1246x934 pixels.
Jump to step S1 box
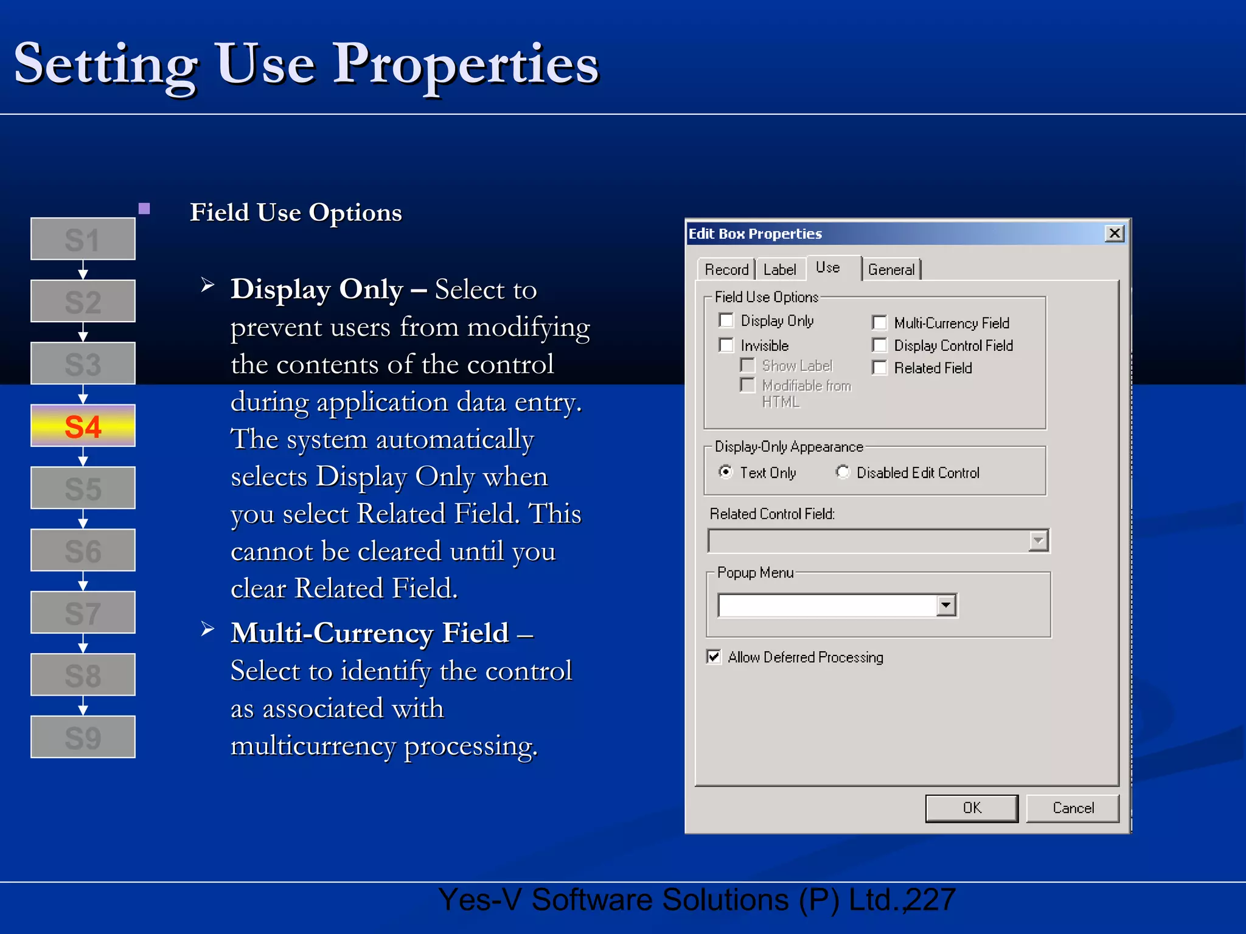pyautogui.click(x=83, y=239)
